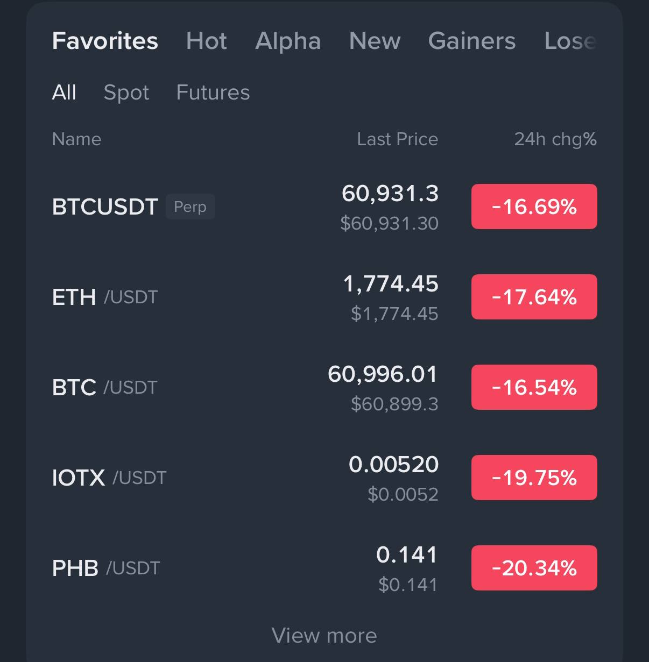Switch to the Losers tab
Screen dimensions: 649x662
click(x=570, y=41)
